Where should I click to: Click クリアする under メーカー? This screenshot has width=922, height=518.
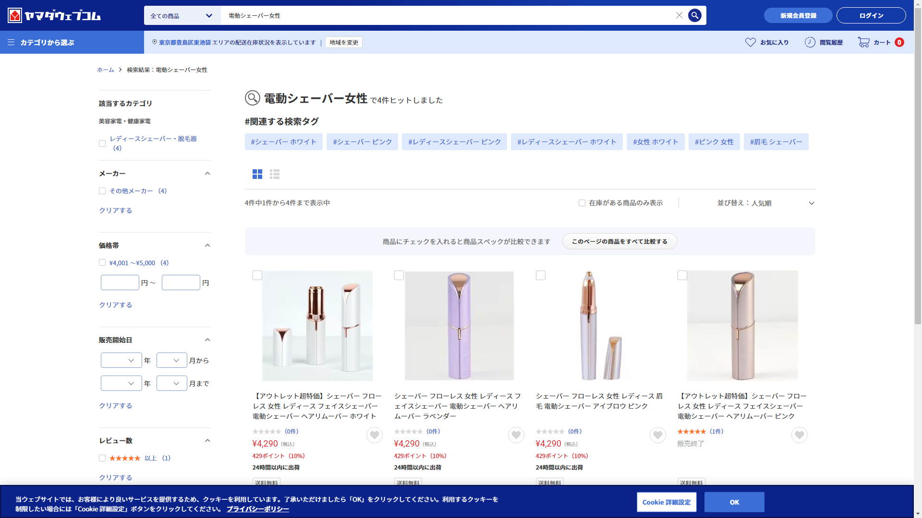(x=115, y=211)
